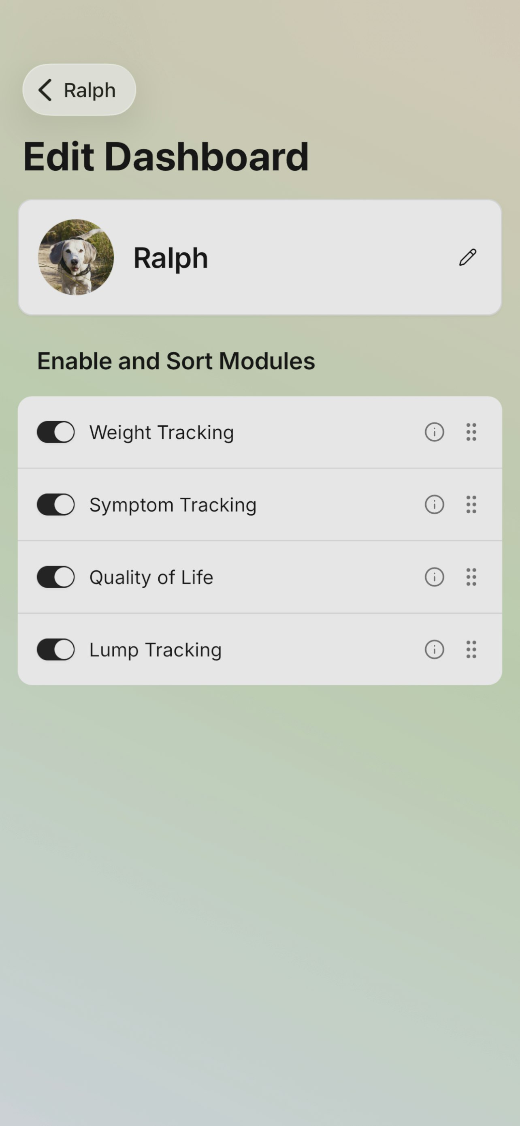Viewport: 520px width, 1126px height.
Task: Grab the drag handle for Lump Tracking
Action: click(470, 650)
